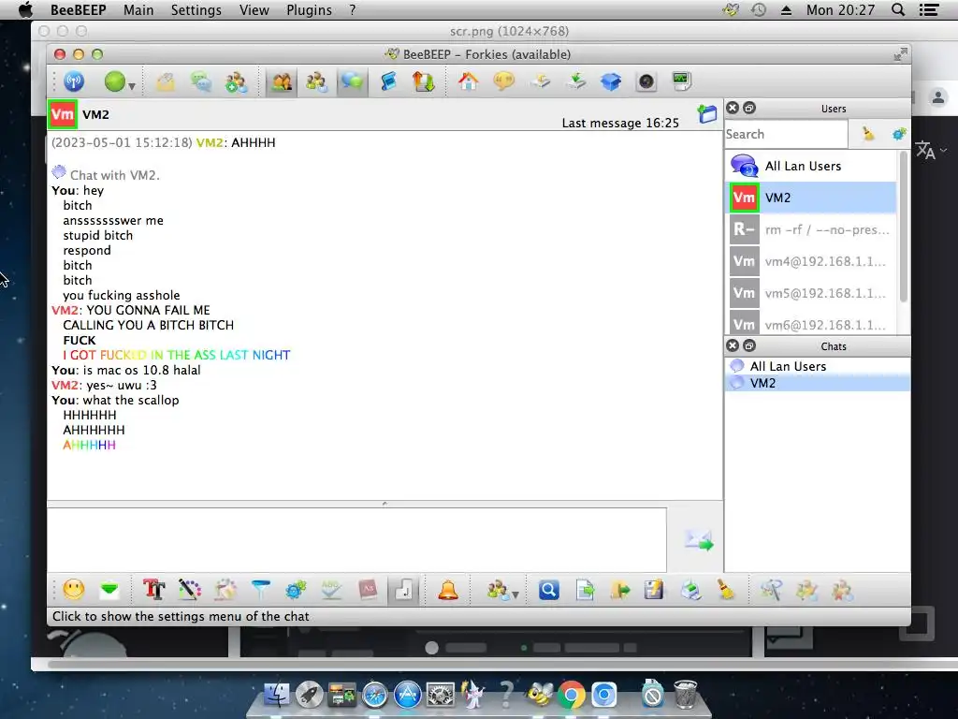Click the yellow envelope icon in top toolbar

pyautogui.click(x=165, y=82)
